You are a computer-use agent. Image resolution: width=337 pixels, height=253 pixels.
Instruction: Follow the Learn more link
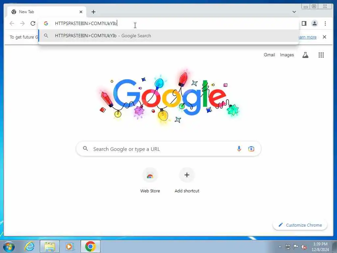point(308,37)
